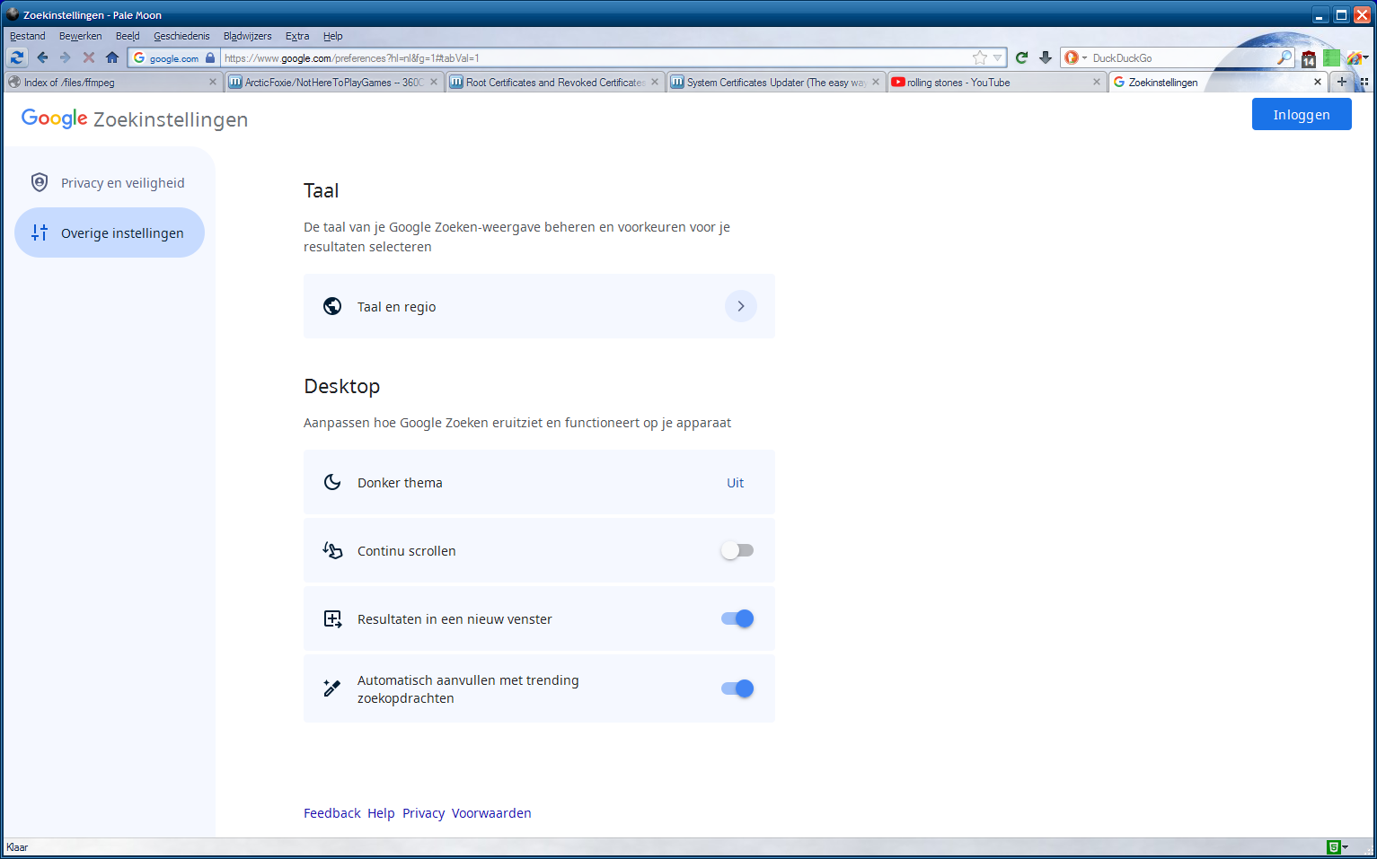Image resolution: width=1377 pixels, height=859 pixels.
Task: Click the stop loading X icon
Action: (x=88, y=57)
